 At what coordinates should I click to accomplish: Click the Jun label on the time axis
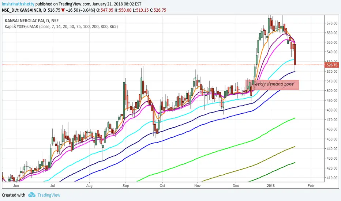[16, 186]
